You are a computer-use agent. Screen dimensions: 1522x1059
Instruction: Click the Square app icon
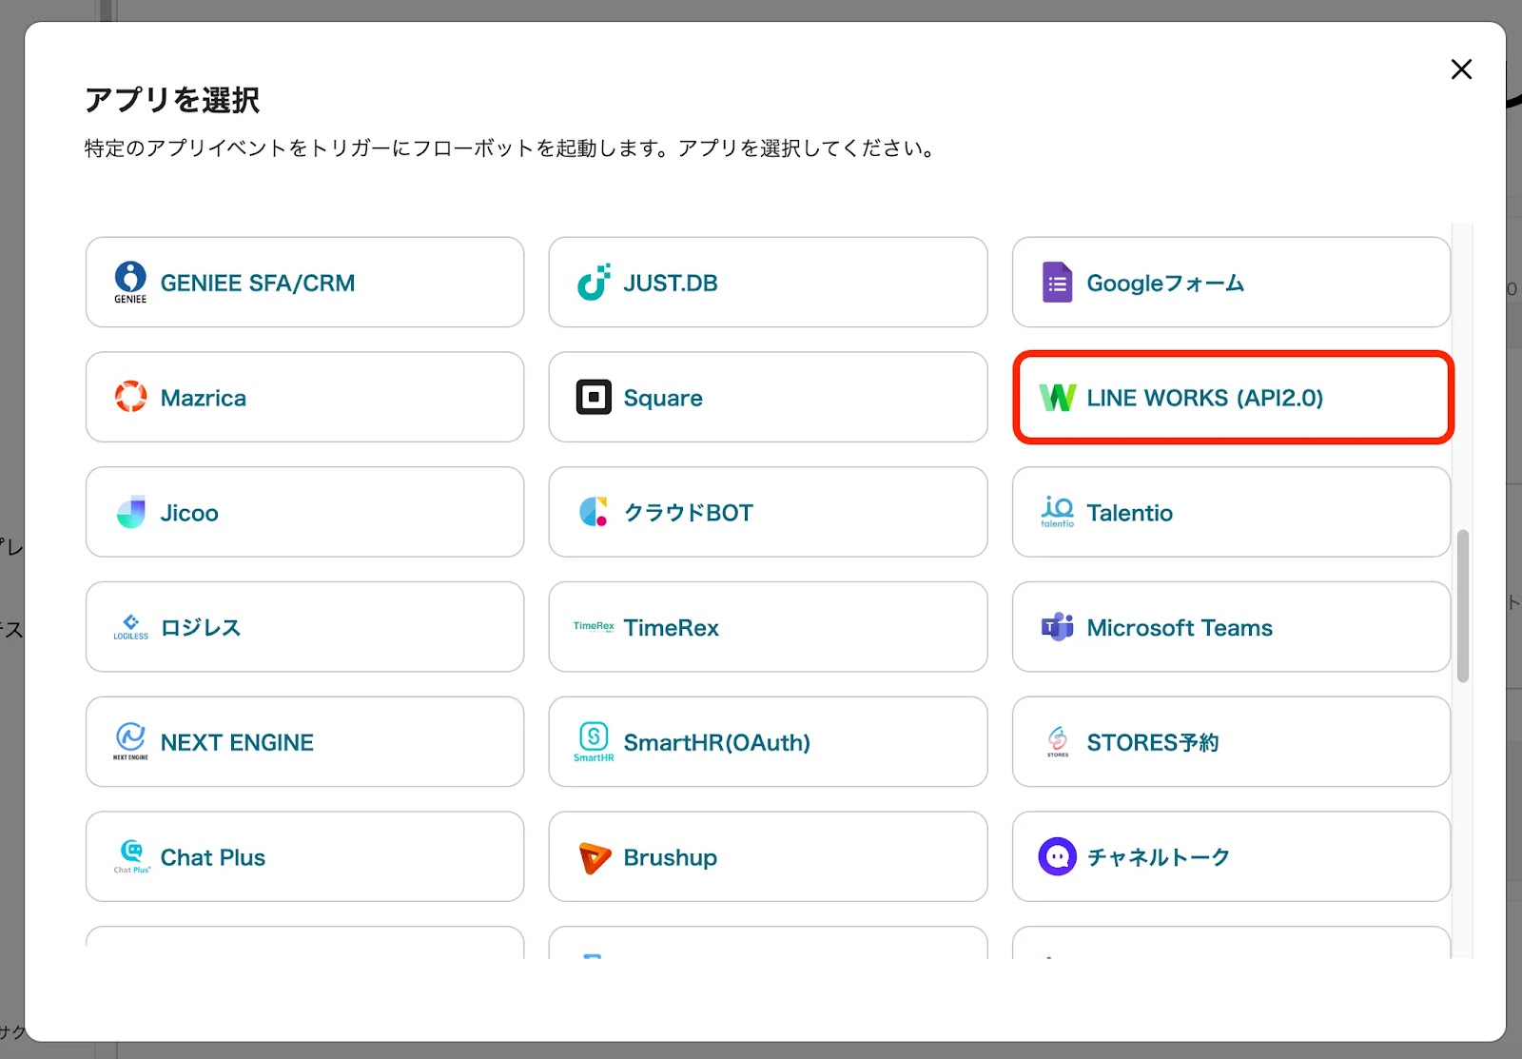coord(594,397)
